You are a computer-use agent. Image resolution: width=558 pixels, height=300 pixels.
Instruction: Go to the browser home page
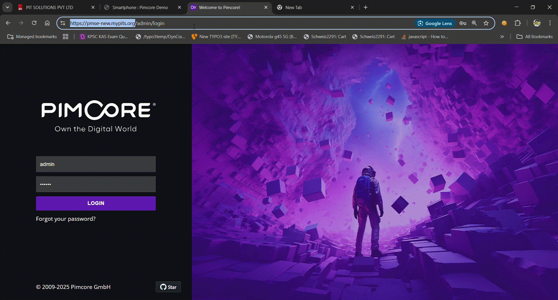coord(47,23)
